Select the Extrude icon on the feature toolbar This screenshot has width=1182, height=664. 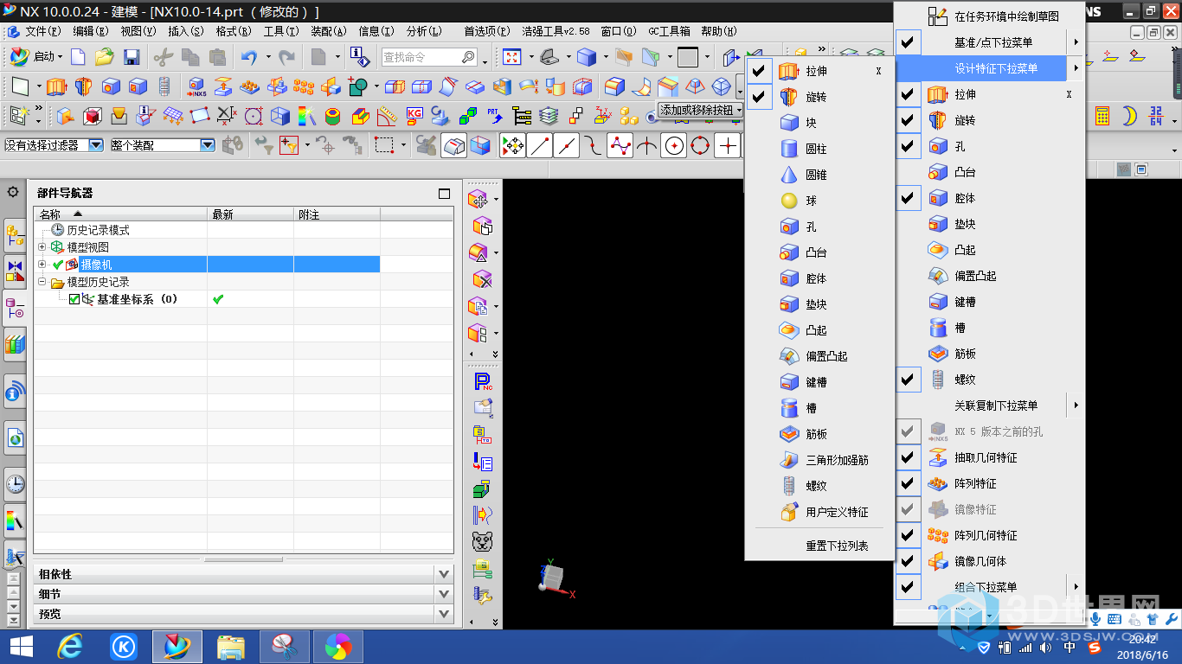[x=56, y=86]
